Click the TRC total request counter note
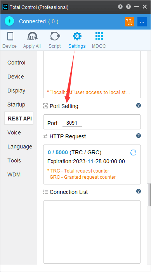151x272 pixels. pyautogui.click(x=78, y=171)
